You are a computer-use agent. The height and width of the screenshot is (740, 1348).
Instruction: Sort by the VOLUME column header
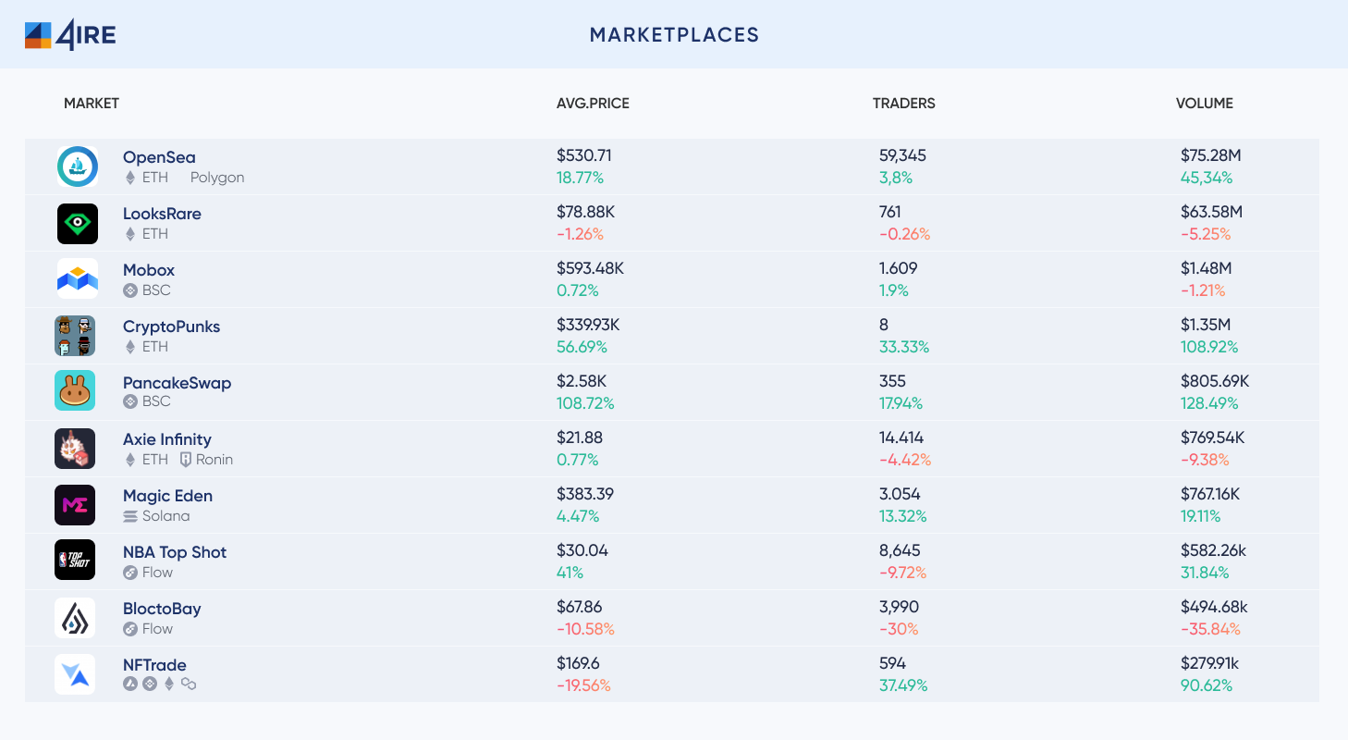tap(1205, 104)
